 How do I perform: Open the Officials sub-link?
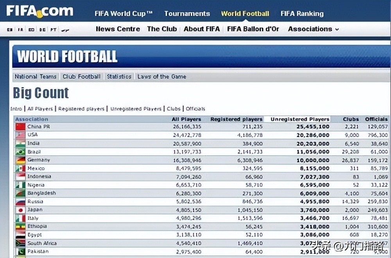click(195, 109)
